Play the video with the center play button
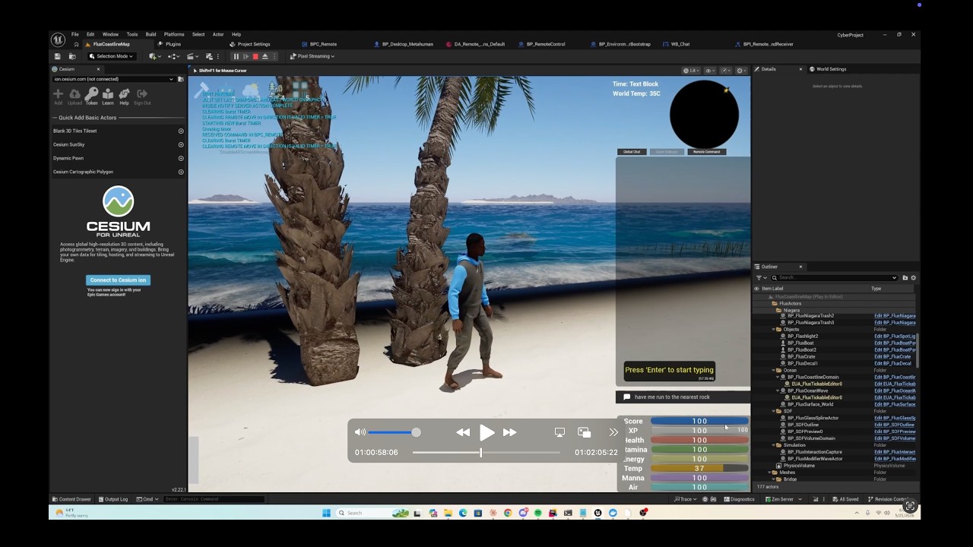This screenshot has width=973, height=547. (x=486, y=432)
